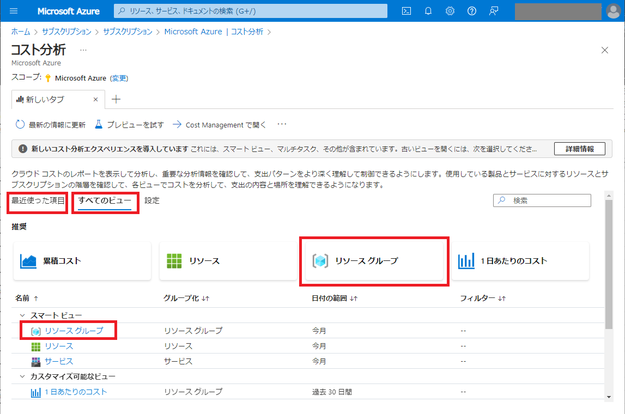Open the more options ellipsis beside コスト分析 title
625x414 pixels.
(83, 50)
